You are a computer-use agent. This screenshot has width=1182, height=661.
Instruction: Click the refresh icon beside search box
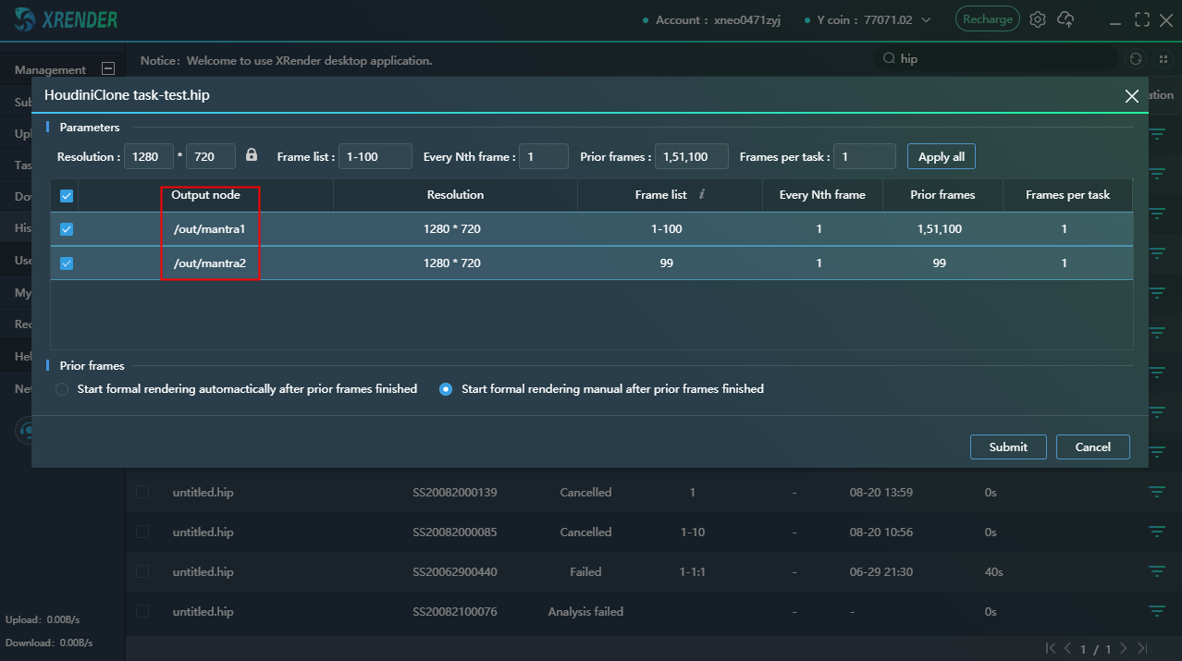(x=1136, y=59)
